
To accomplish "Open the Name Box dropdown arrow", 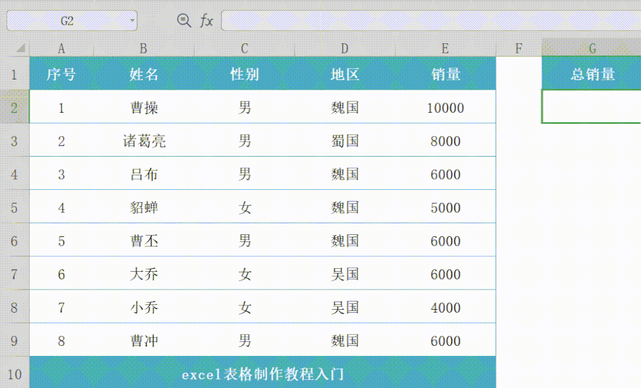I will tap(131, 20).
